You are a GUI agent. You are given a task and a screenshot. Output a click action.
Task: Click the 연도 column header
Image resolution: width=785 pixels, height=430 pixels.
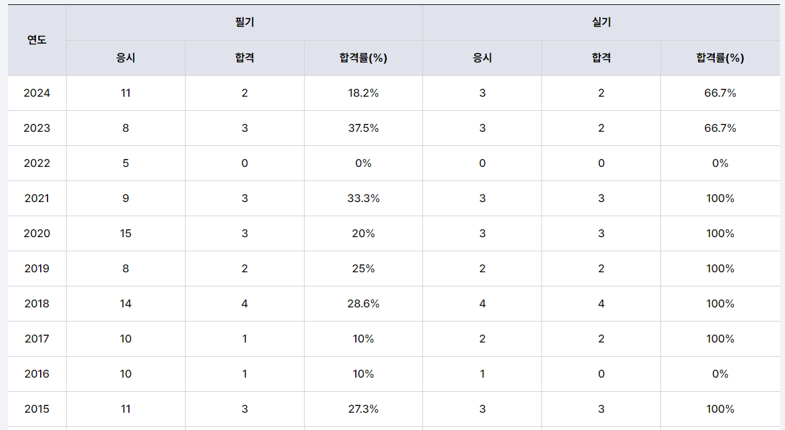click(x=37, y=40)
